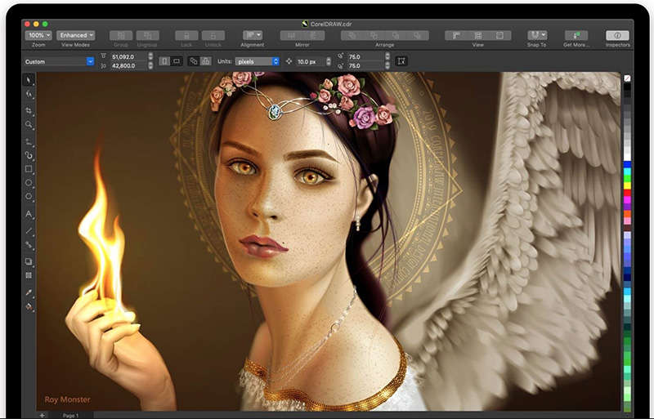
Task: Click the second Arrange order icon
Action: 374,35
